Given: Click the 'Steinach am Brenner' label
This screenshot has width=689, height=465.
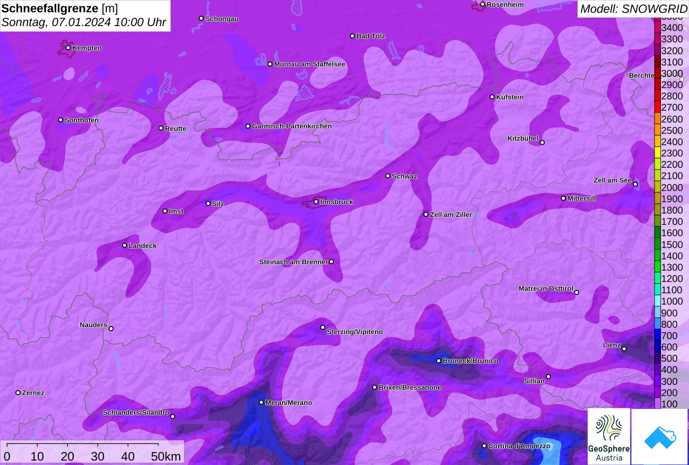Looking at the screenshot, I should (293, 262).
